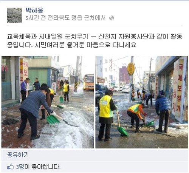
Task: Click the thumbs-up like icon
Action: click(11, 167)
